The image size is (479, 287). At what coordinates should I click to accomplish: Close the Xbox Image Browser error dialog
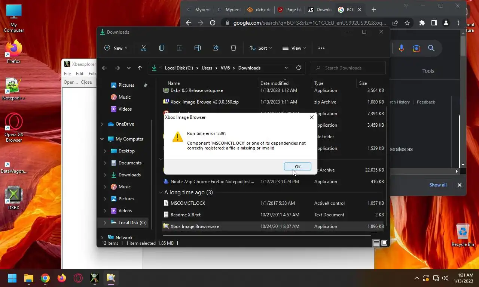(312, 117)
